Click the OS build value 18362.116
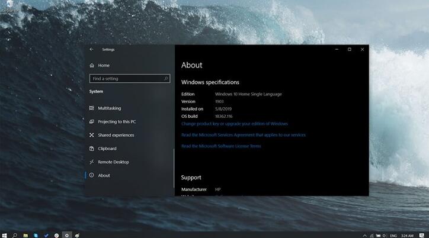429x238 pixels. 224,116
